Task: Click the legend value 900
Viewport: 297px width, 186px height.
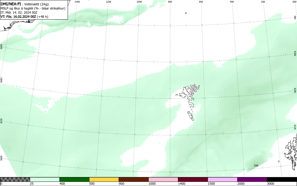Action: pos(121,184)
